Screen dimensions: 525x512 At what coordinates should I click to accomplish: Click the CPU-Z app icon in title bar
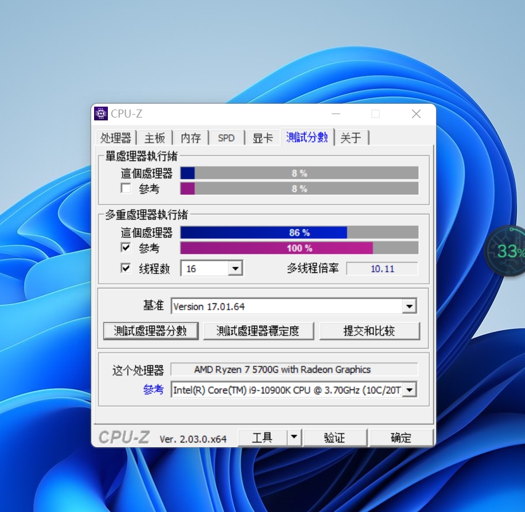click(101, 114)
